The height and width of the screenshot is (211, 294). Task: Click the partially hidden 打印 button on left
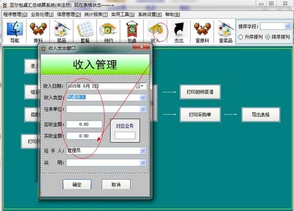(x=30, y=141)
